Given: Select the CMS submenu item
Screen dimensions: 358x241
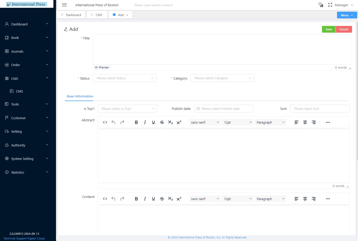Looking at the screenshot, I should coord(27,91).
